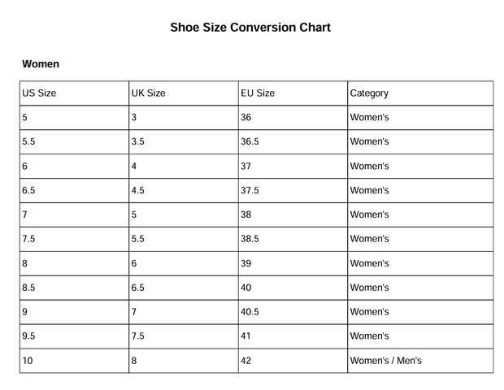
Task: Click the EU size 39 cell
Action: [246, 264]
